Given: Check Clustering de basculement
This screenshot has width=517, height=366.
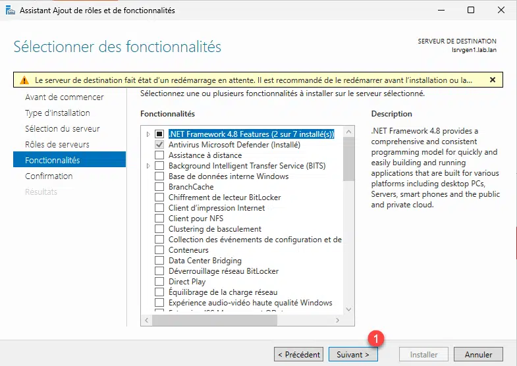Looking at the screenshot, I should (159, 229).
